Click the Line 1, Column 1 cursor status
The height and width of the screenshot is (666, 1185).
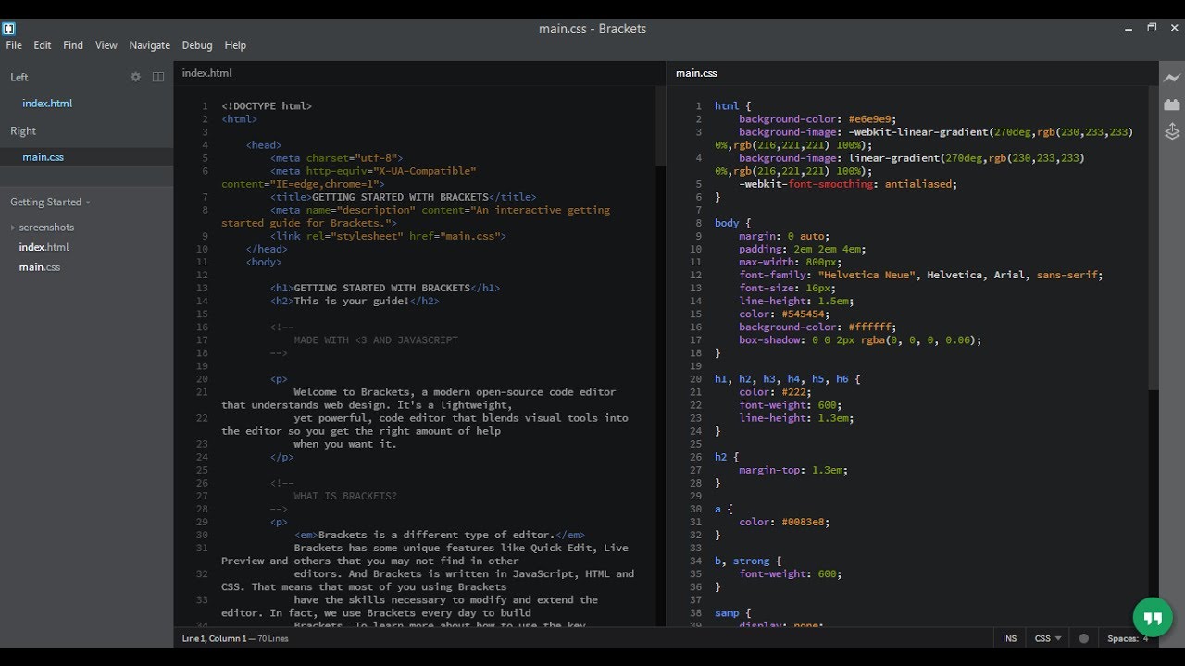(214, 638)
